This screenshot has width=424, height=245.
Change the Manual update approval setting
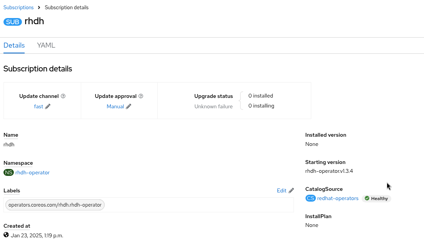click(115, 107)
